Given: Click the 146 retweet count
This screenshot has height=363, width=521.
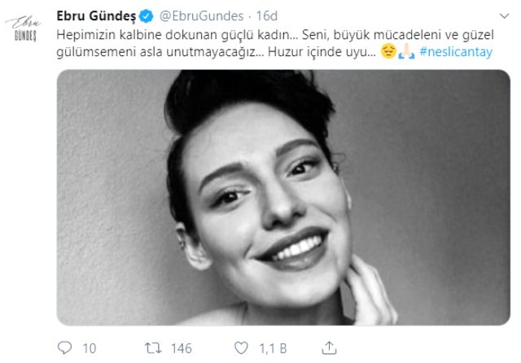Looking at the screenshot, I should pos(181,348).
